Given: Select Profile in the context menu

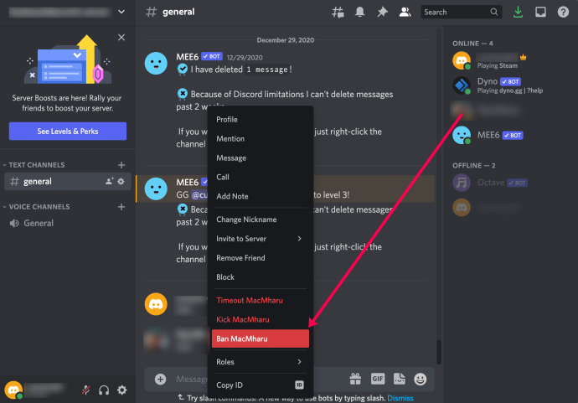Looking at the screenshot, I should pyautogui.click(x=261, y=120).
